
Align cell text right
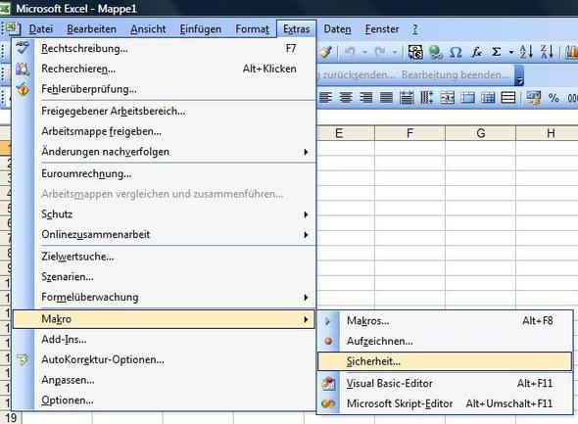pyautogui.click(x=365, y=98)
